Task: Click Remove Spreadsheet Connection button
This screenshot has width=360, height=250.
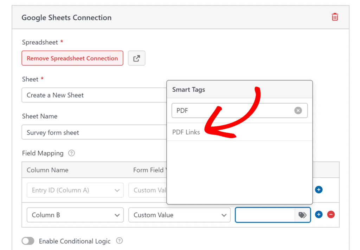Action: point(72,58)
